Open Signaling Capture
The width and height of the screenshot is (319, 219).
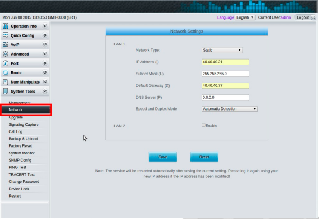tap(24, 125)
